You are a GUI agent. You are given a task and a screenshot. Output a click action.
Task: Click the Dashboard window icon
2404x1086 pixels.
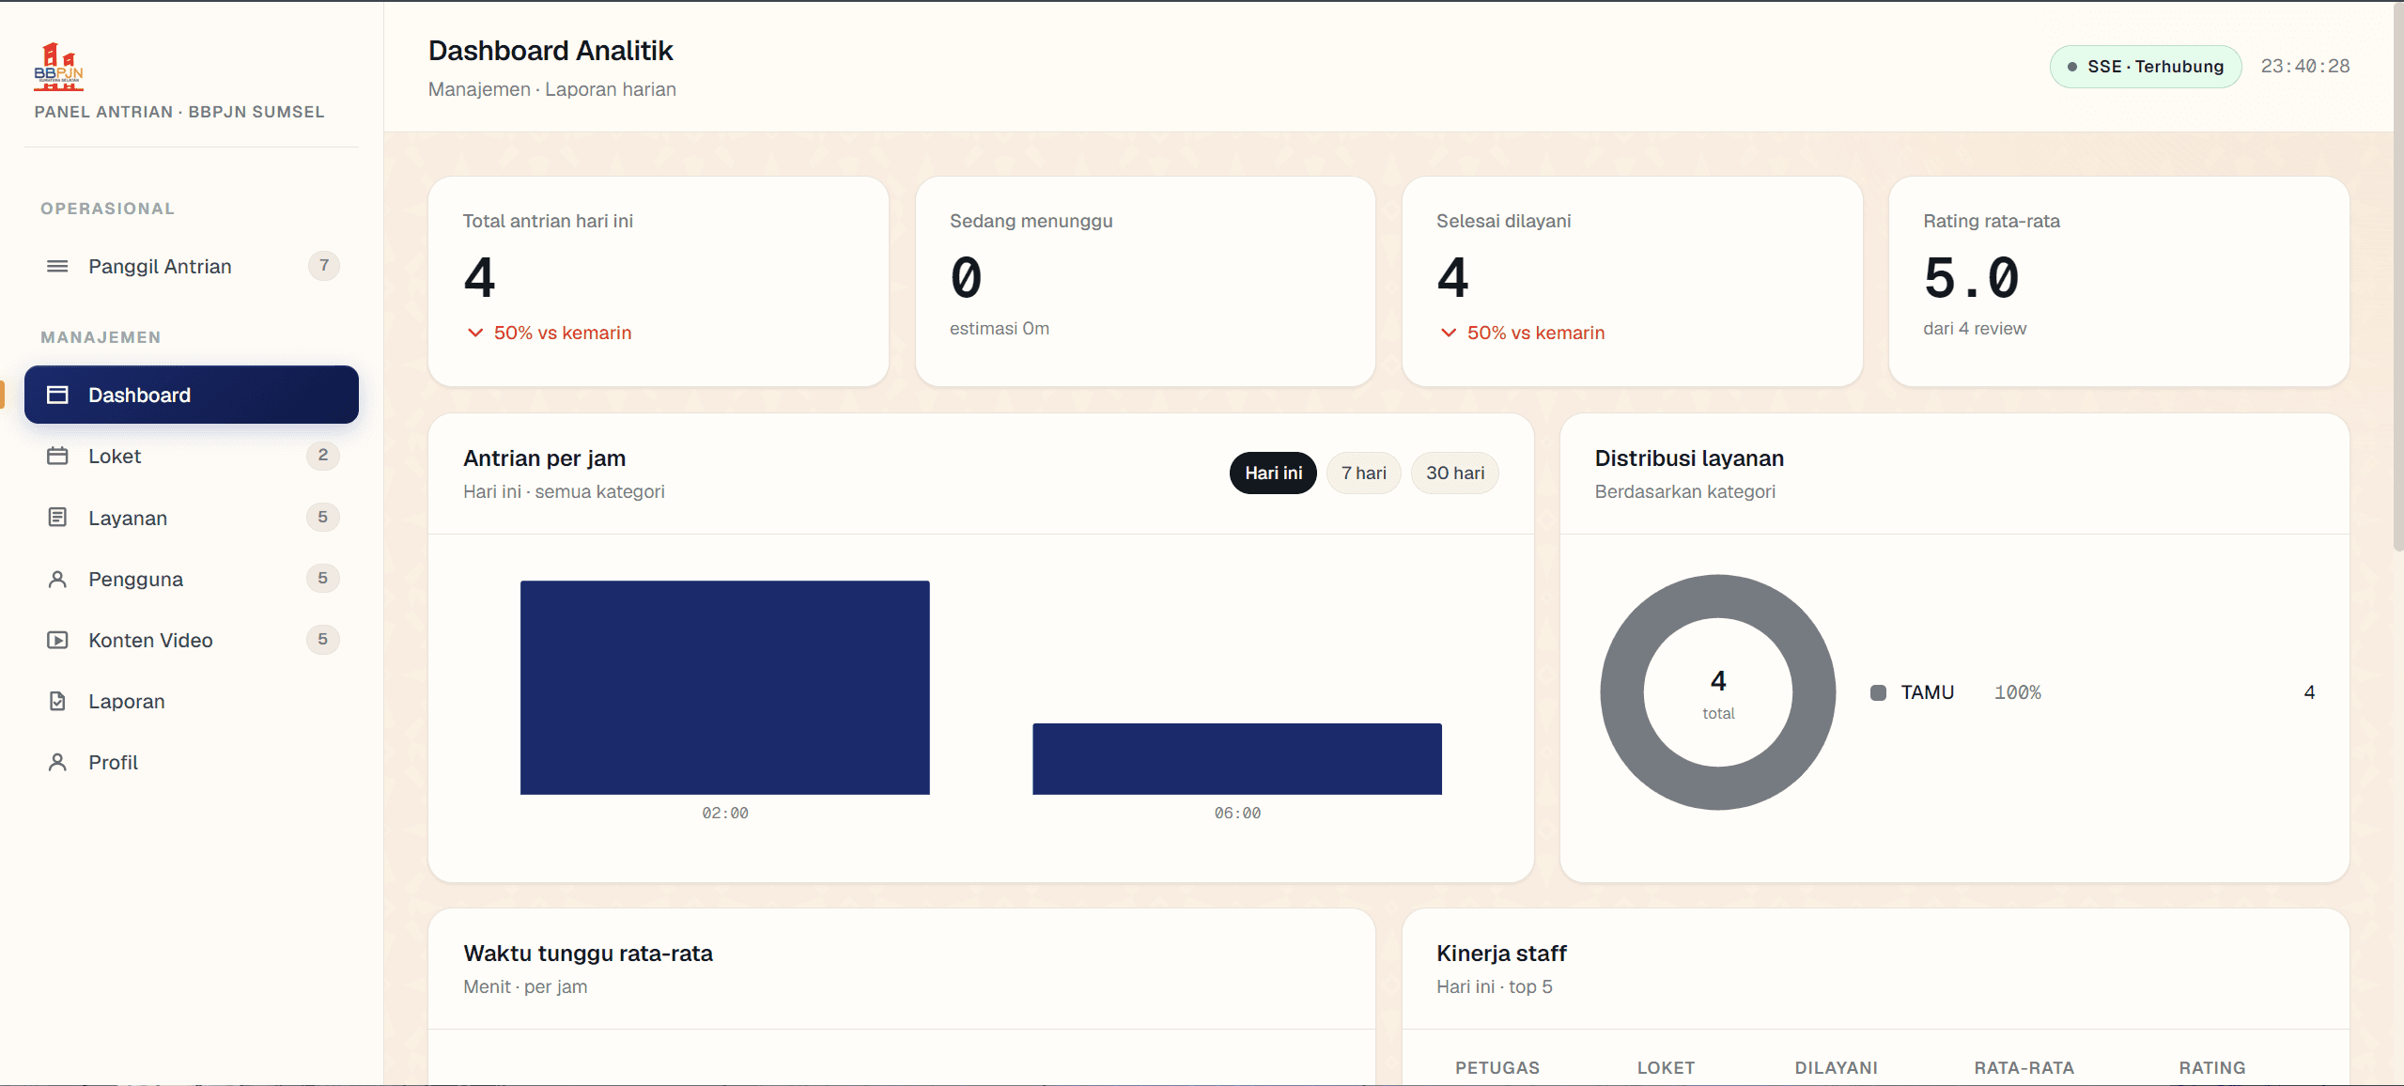pyautogui.click(x=57, y=395)
